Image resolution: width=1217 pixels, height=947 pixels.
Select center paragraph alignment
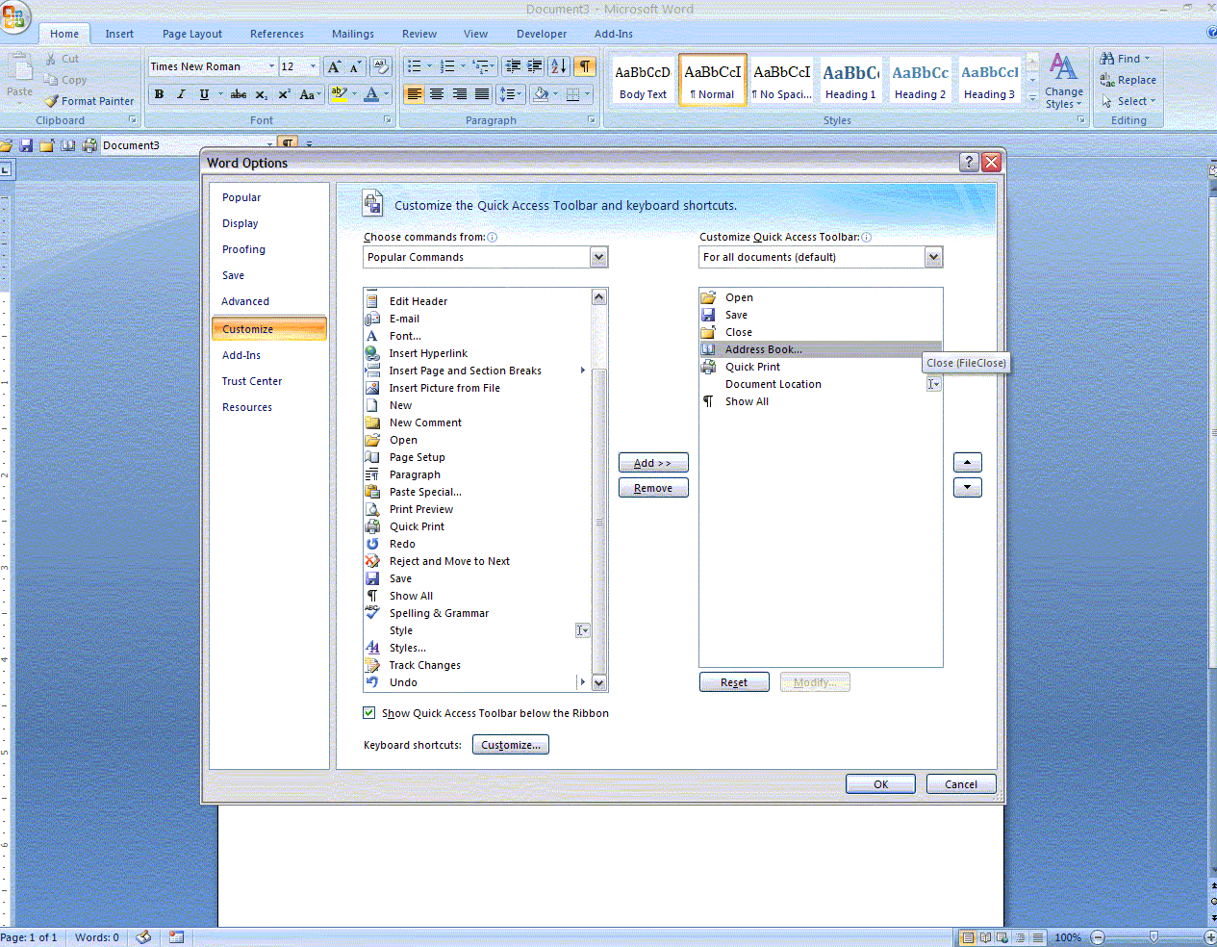pyautogui.click(x=436, y=91)
